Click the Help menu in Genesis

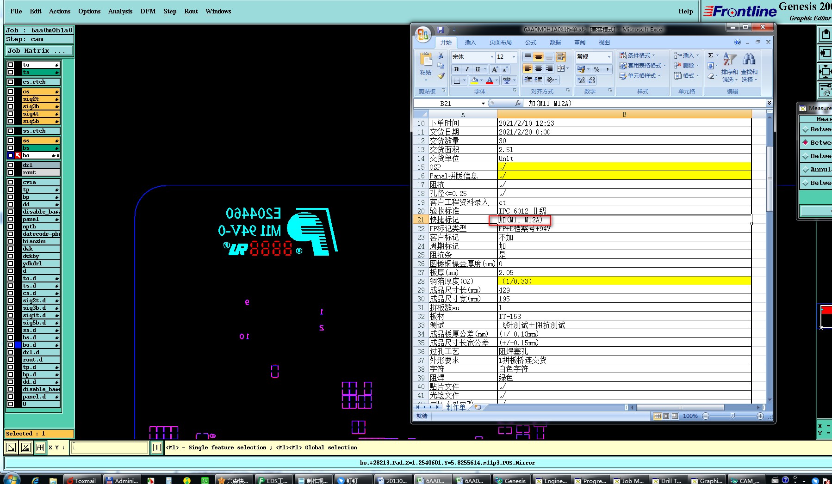pos(685,11)
